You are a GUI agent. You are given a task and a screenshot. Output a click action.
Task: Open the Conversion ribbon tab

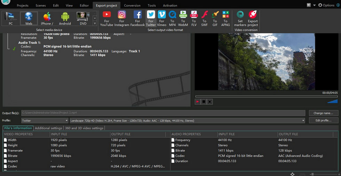coord(132,6)
